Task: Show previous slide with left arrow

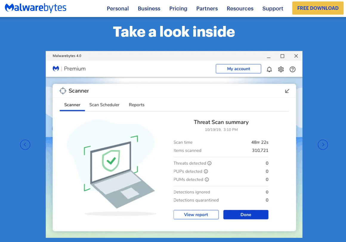Action: tap(25, 145)
